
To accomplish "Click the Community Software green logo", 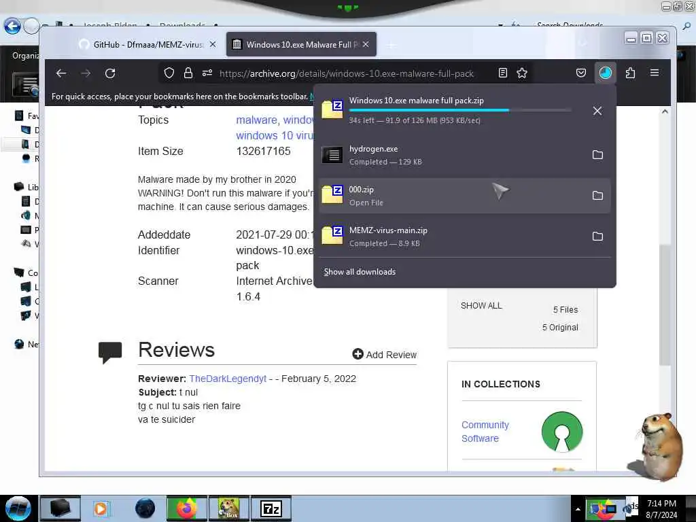I will tap(562, 432).
